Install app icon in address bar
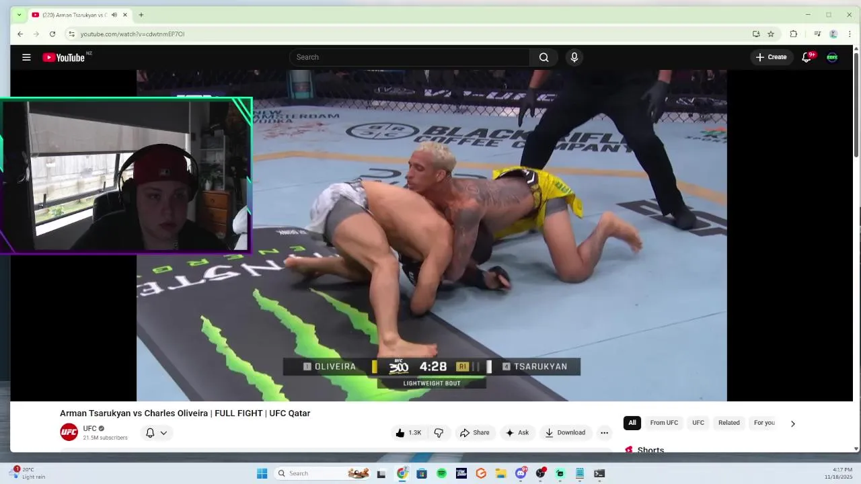 click(x=756, y=34)
